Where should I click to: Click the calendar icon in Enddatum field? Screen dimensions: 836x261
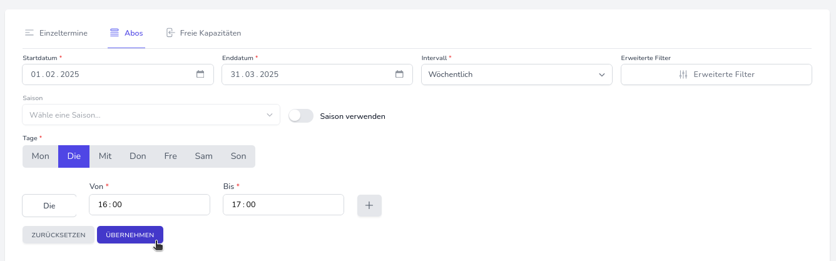399,74
